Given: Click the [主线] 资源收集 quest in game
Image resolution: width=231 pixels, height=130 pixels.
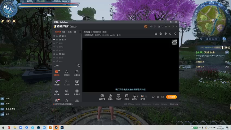Looking at the screenshot, I should pyautogui.click(x=205, y=52).
